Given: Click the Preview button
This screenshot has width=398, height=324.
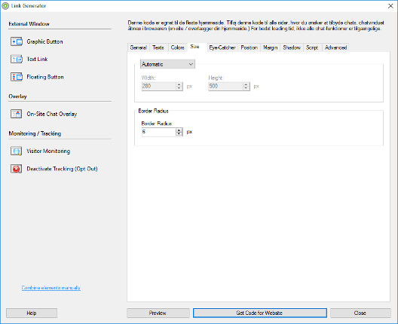Looking at the screenshot, I should (x=158, y=313).
